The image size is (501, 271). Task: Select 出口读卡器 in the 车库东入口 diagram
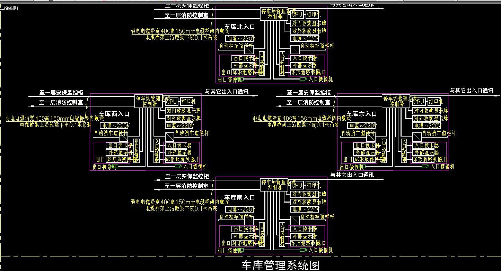[x=367, y=145]
